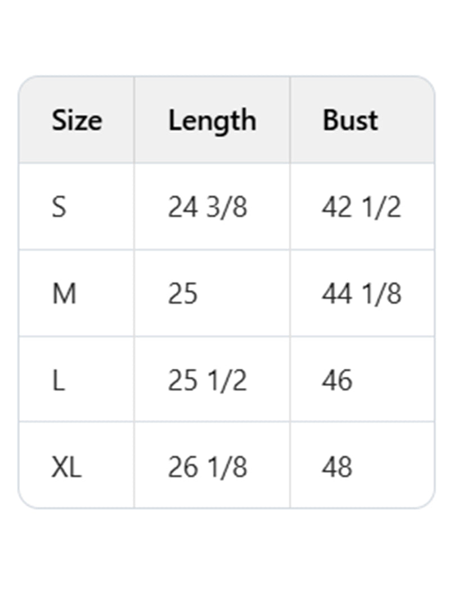Select the L size cell
The width and height of the screenshot is (450, 591).
(58, 380)
